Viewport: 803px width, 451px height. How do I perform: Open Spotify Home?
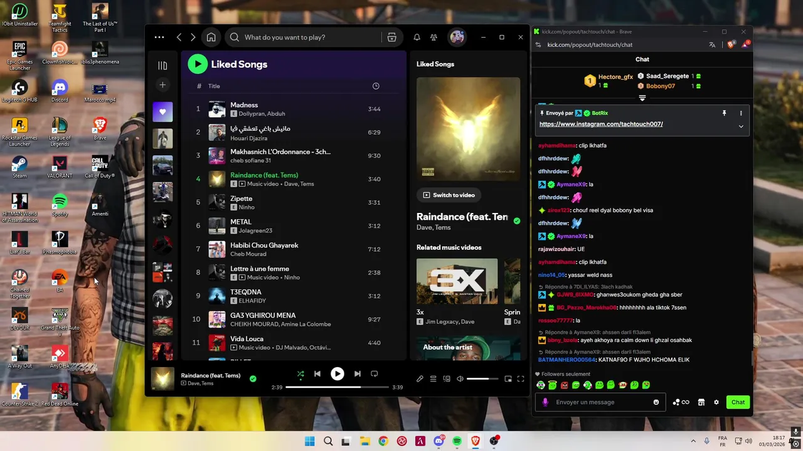(211, 37)
